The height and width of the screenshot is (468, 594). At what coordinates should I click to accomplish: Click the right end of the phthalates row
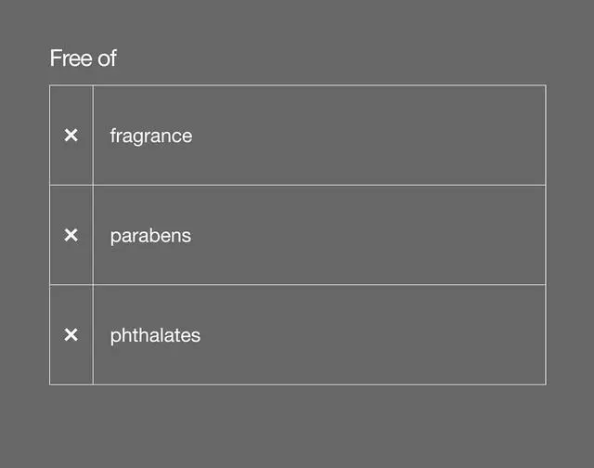tap(529, 334)
